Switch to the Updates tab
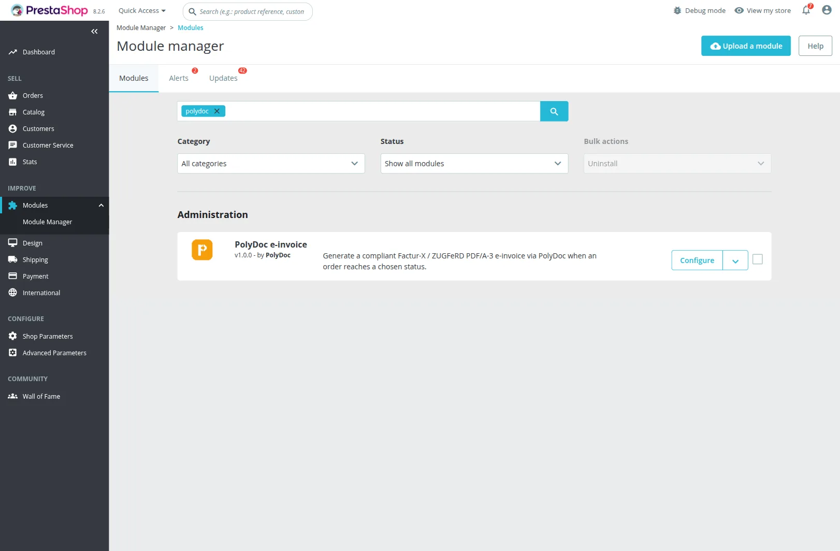 point(223,78)
